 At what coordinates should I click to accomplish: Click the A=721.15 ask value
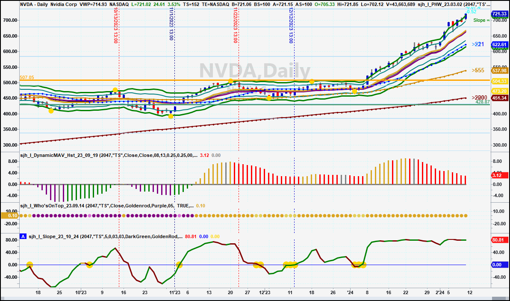(283, 5)
